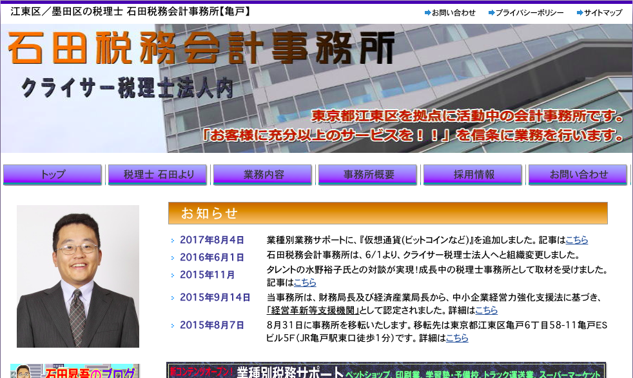Switch to the 業務内容 page tab
The height and width of the screenshot is (378, 633).
pos(262,174)
